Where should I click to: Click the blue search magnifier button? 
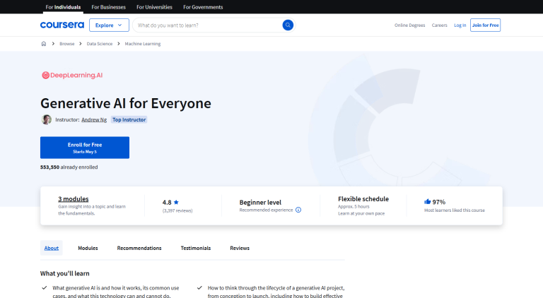288,25
